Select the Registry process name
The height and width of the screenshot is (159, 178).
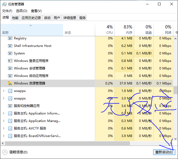click(20, 38)
